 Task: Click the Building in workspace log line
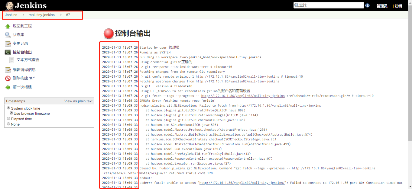click(200, 57)
